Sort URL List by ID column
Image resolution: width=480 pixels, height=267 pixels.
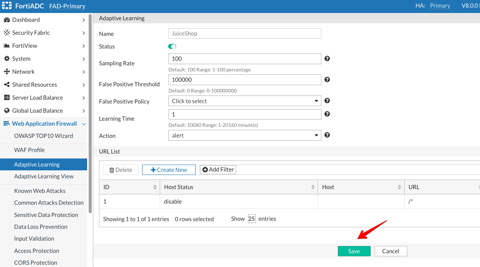tap(155, 187)
